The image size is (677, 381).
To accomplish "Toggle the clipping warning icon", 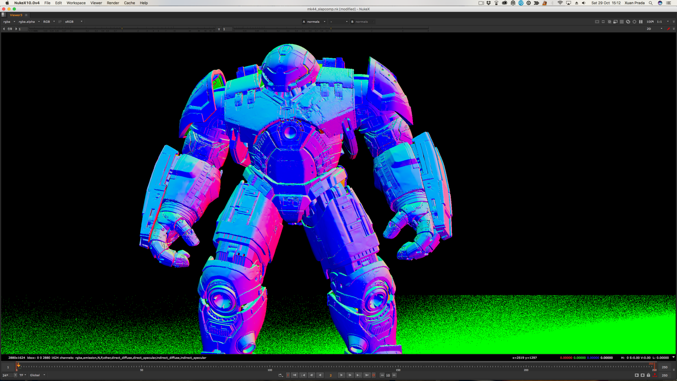I will pyautogui.click(x=597, y=22).
